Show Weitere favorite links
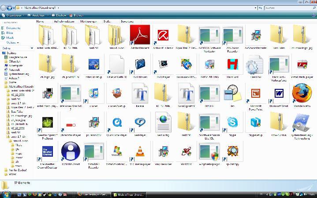The image size is (317, 198). (x=12, y=43)
